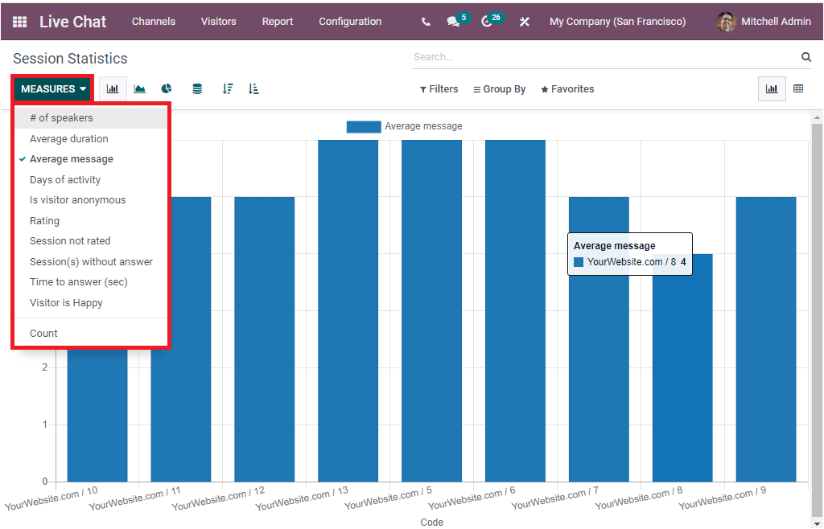Apply descending sort on the graph

[226, 88]
